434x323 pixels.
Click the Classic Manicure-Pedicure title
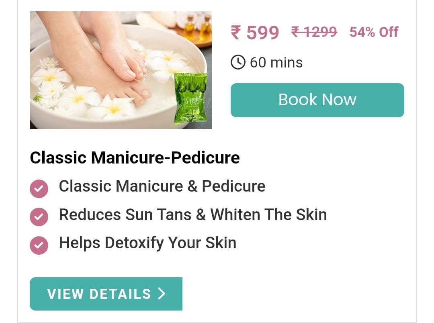point(135,158)
